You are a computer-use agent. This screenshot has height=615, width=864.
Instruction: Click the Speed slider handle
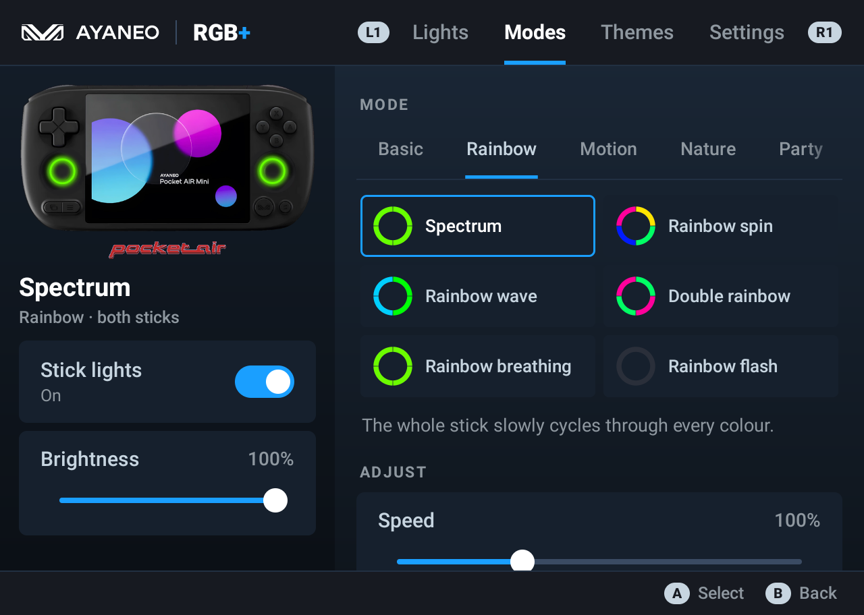coord(522,561)
